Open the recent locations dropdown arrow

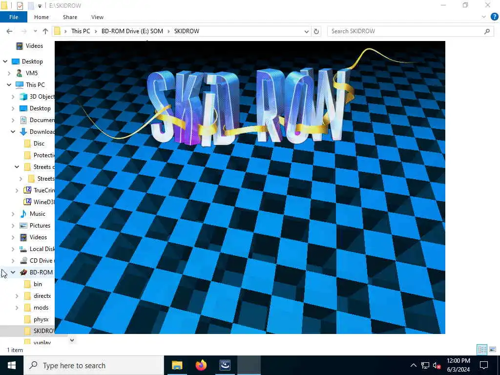35,31
